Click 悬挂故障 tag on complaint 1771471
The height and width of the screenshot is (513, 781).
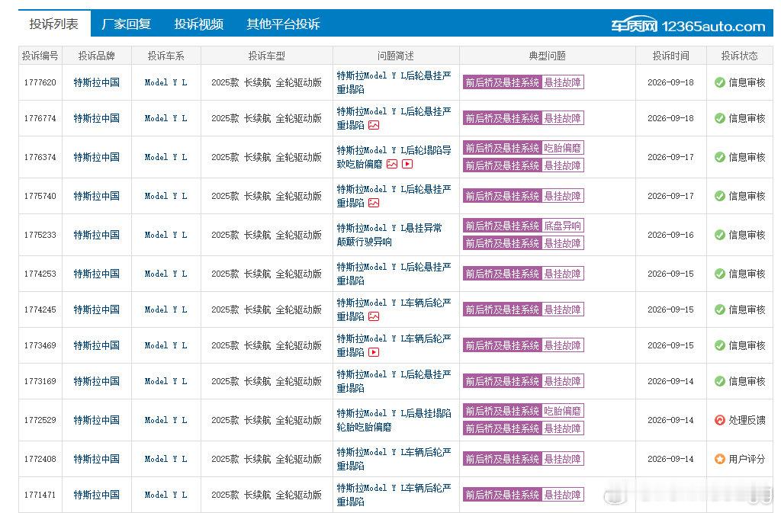pyautogui.click(x=562, y=495)
